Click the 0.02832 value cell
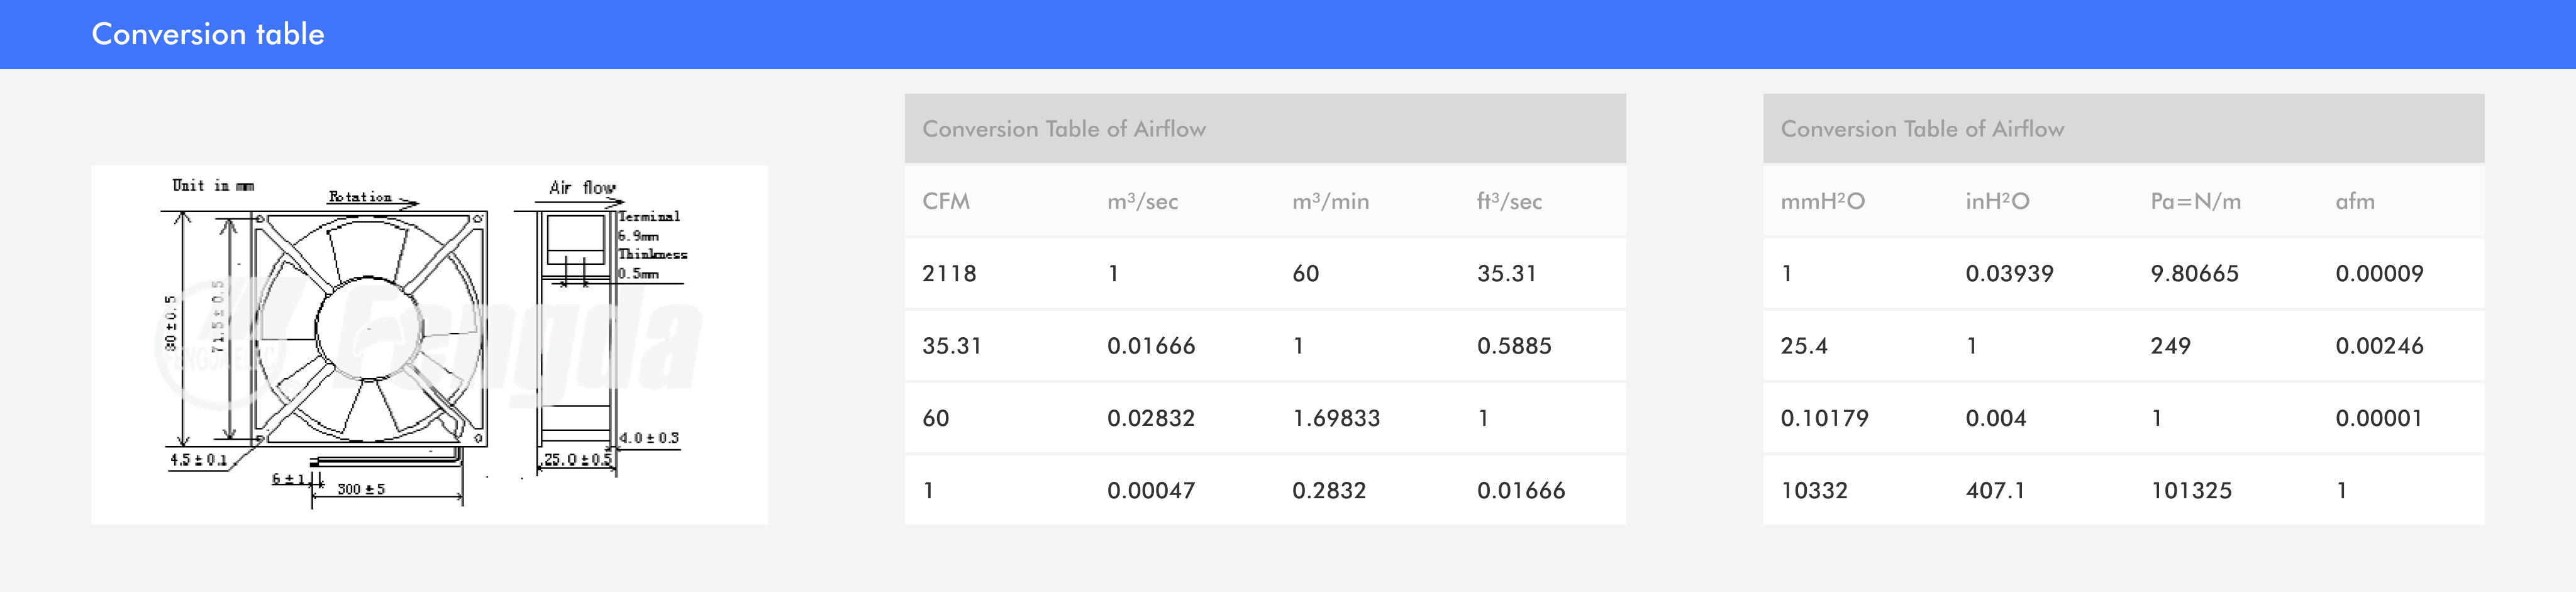This screenshot has height=592, width=2576. point(1150,418)
